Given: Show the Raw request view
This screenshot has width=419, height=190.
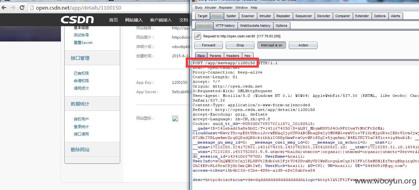Looking at the screenshot, I should (x=201, y=56).
